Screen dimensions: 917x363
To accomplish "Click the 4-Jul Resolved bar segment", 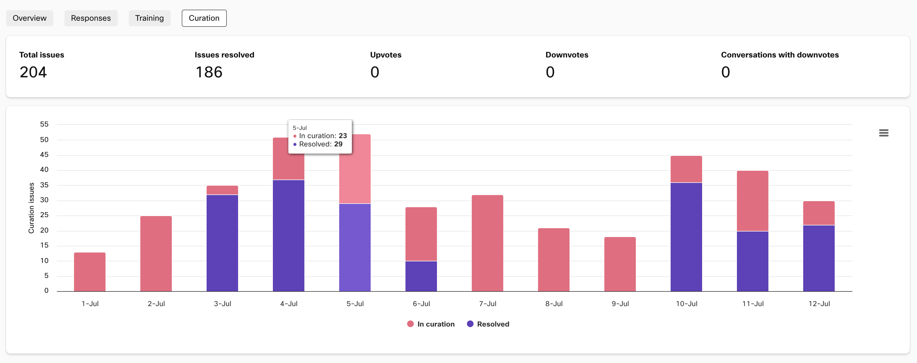I will (x=288, y=236).
